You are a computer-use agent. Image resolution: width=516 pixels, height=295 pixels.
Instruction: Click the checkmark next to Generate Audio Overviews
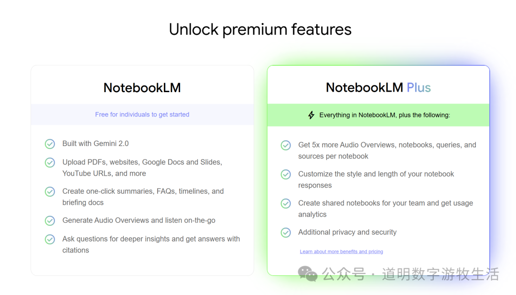(50, 221)
